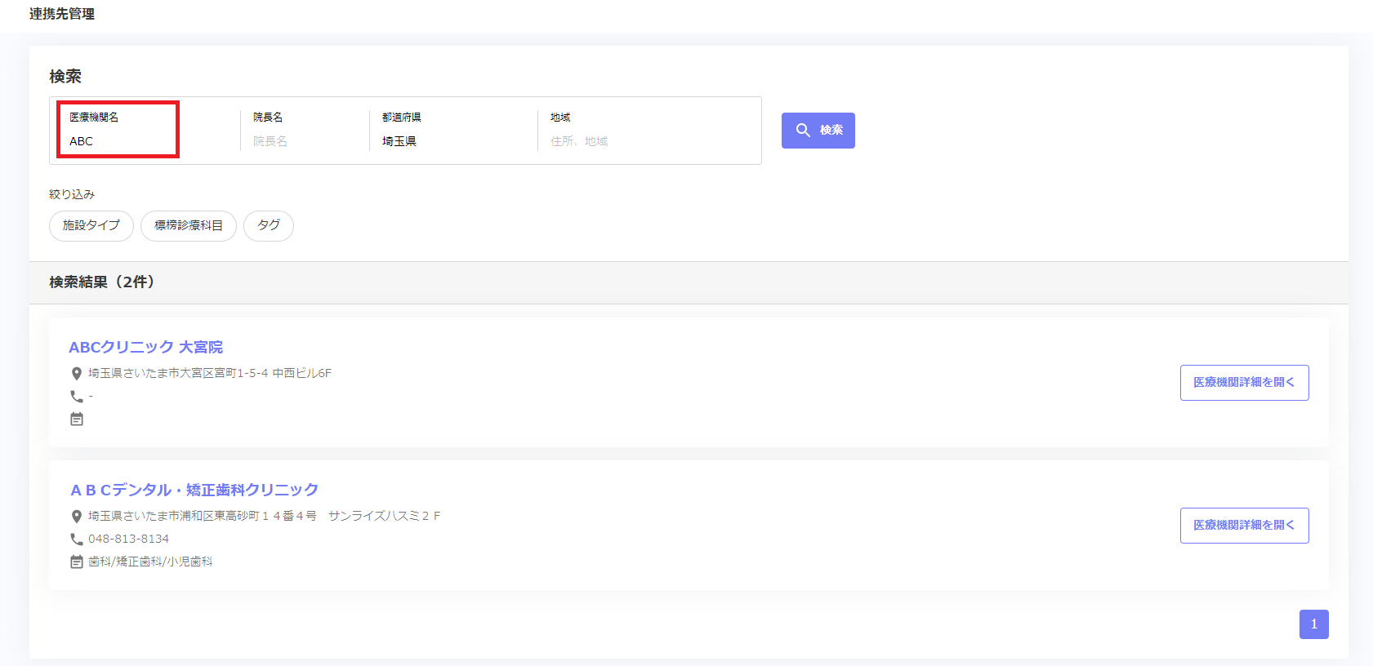Click the 検索 search button
Screen dimensions: 1373x666
(818, 131)
